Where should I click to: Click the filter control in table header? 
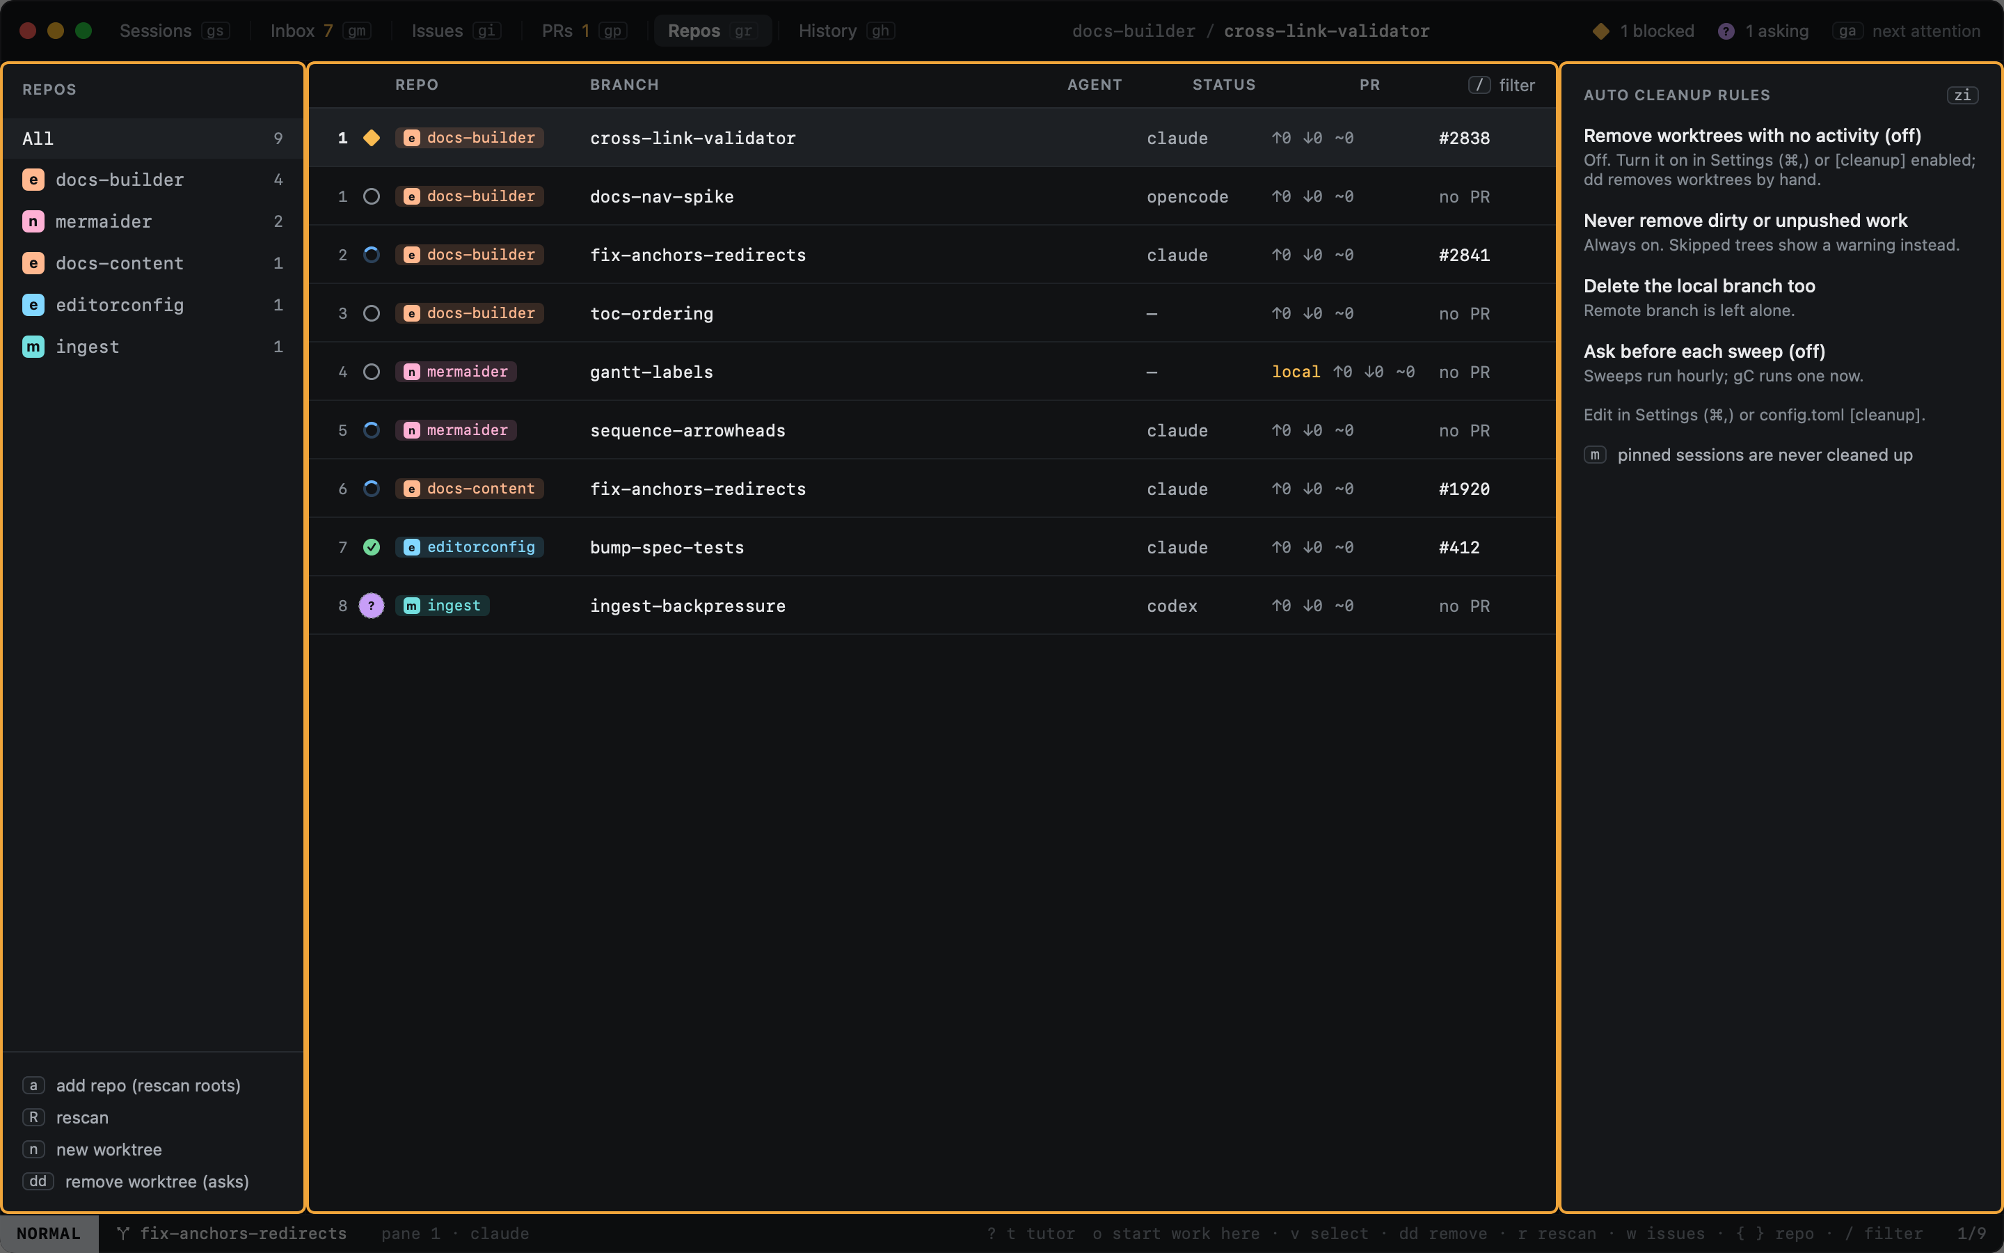1502,84
